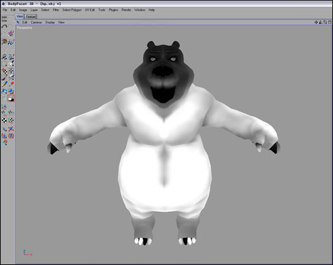
Task: Click the bear model's head in viewport
Action: (164, 74)
